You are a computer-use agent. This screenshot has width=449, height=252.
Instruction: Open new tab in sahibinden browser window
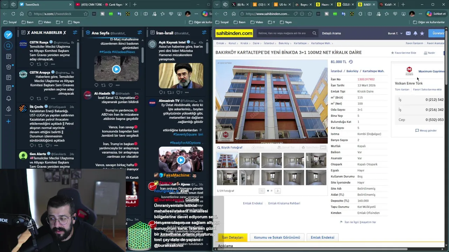click(403, 5)
